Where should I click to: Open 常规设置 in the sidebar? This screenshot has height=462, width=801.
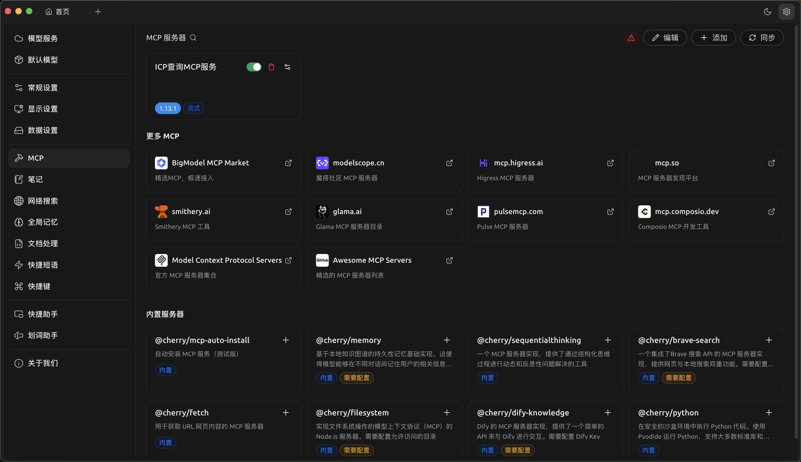click(69, 88)
